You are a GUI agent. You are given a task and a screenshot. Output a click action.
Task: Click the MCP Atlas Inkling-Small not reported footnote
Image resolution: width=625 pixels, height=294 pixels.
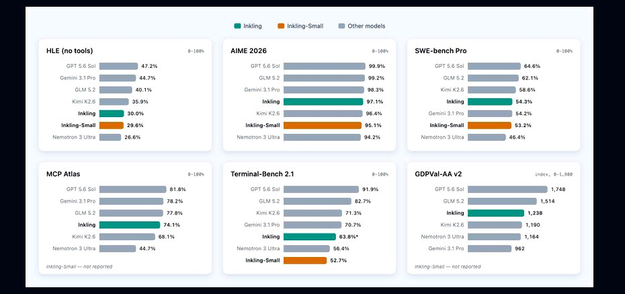pos(79,266)
